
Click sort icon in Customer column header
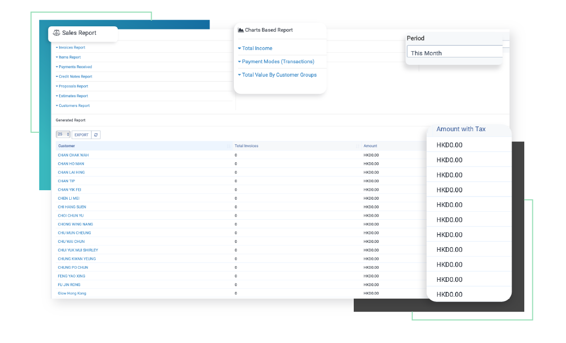pos(228,146)
